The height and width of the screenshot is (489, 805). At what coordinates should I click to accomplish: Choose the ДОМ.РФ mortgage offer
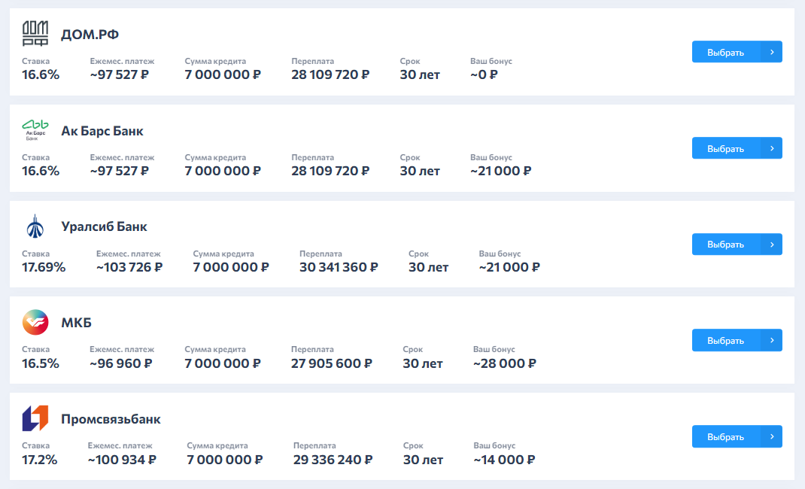726,52
